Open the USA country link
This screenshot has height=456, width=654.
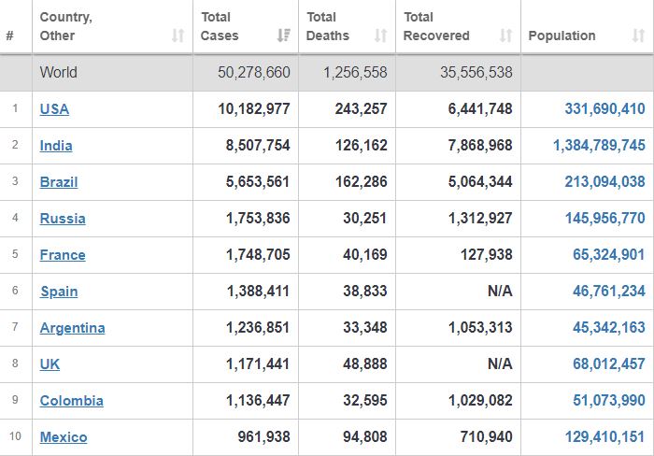54,109
